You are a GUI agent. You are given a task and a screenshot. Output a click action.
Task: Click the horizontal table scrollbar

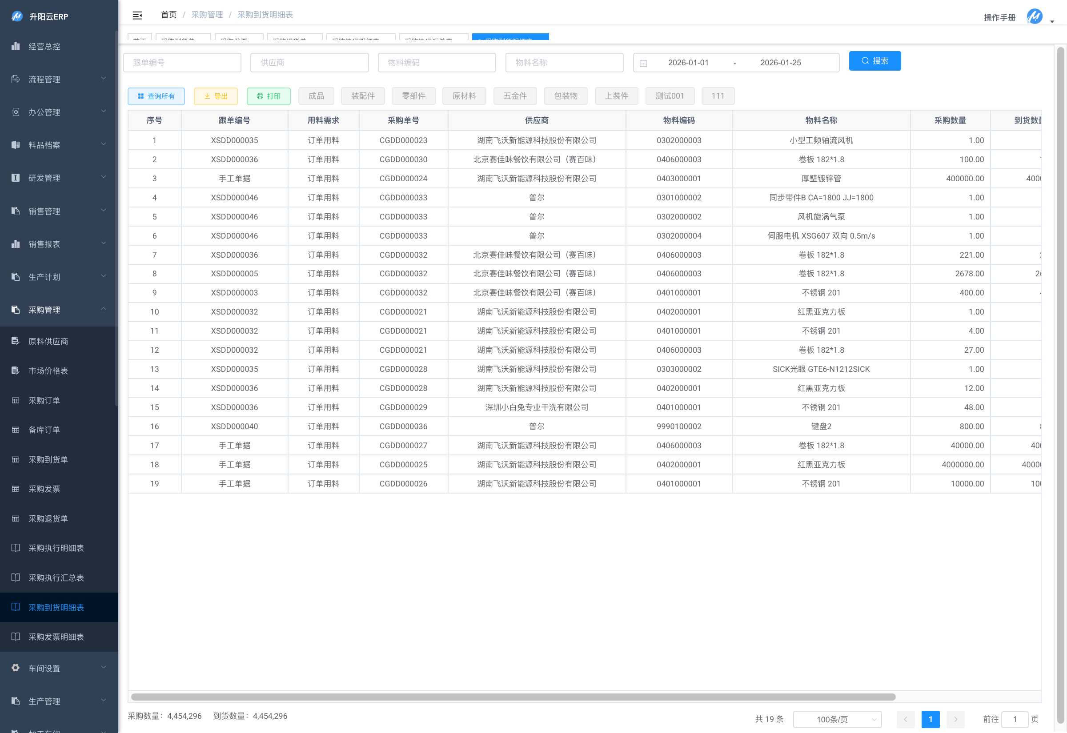pos(513,697)
